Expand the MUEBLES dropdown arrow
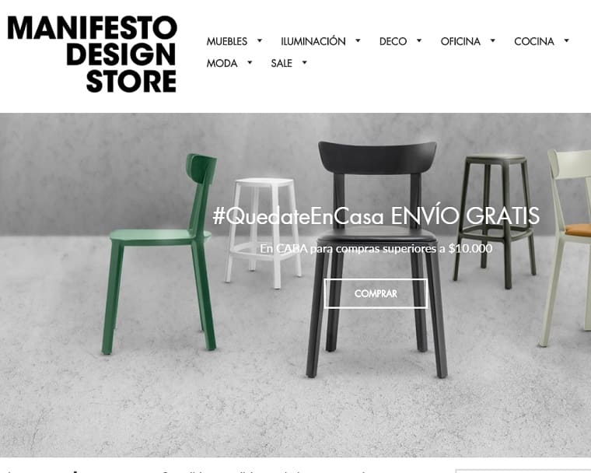591x473 pixels. pyautogui.click(x=259, y=40)
